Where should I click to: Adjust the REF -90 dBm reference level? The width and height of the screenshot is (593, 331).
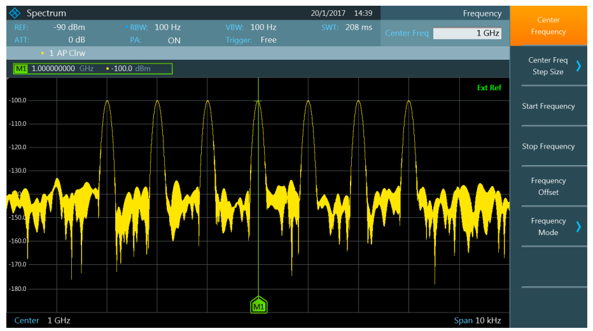[x=69, y=27]
